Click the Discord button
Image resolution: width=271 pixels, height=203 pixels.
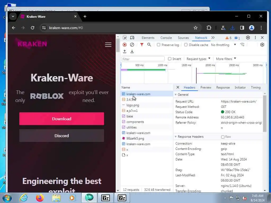[62, 136]
